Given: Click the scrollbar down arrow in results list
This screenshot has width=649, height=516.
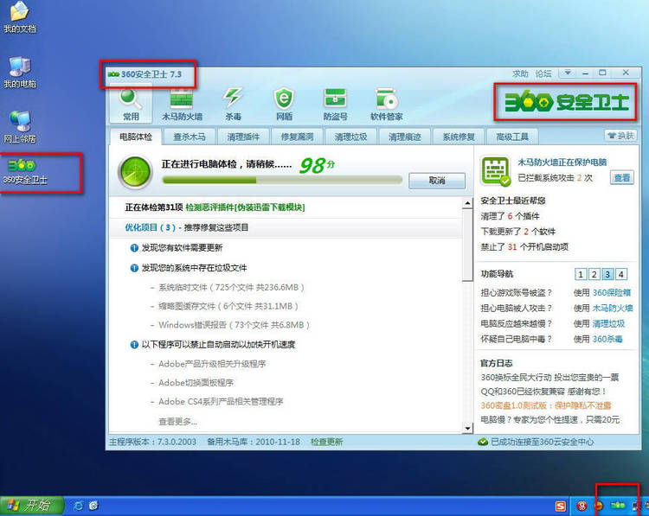Looking at the screenshot, I should click(467, 428).
